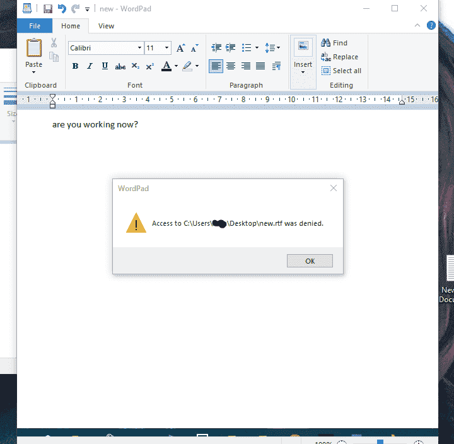Open the Line spacing dropdown
The height and width of the screenshot is (444, 454).
click(272, 47)
